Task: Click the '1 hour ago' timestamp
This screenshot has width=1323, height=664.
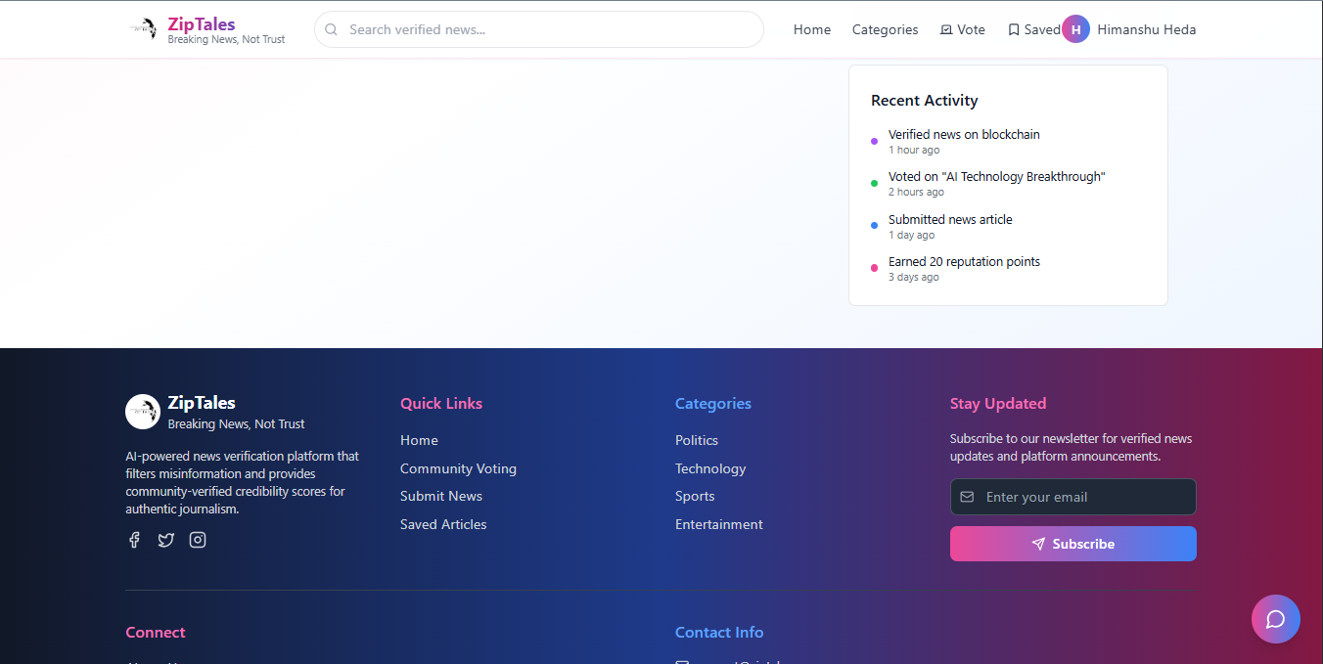Action: tap(914, 150)
